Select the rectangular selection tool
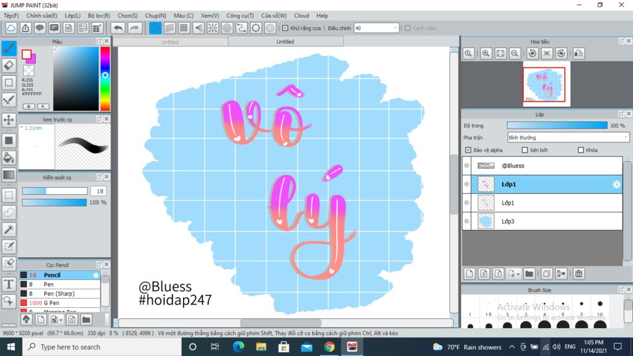 pos(9,195)
